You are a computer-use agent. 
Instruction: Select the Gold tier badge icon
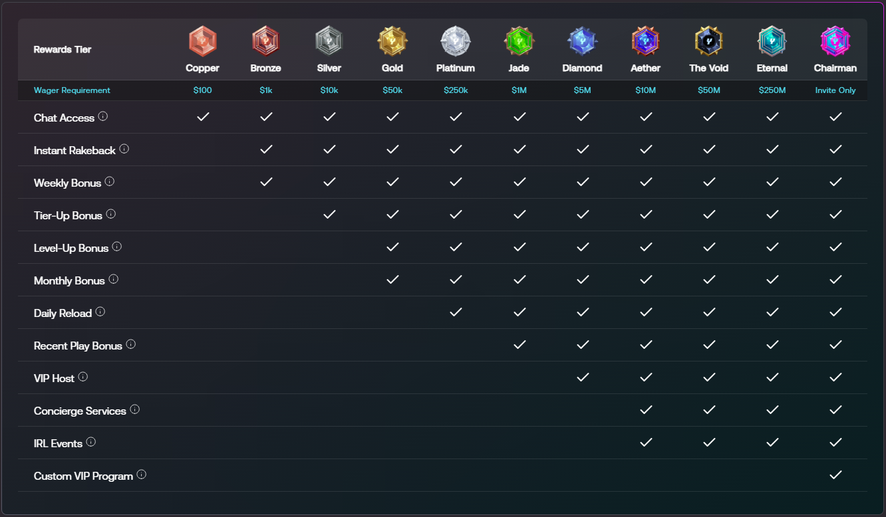point(392,41)
